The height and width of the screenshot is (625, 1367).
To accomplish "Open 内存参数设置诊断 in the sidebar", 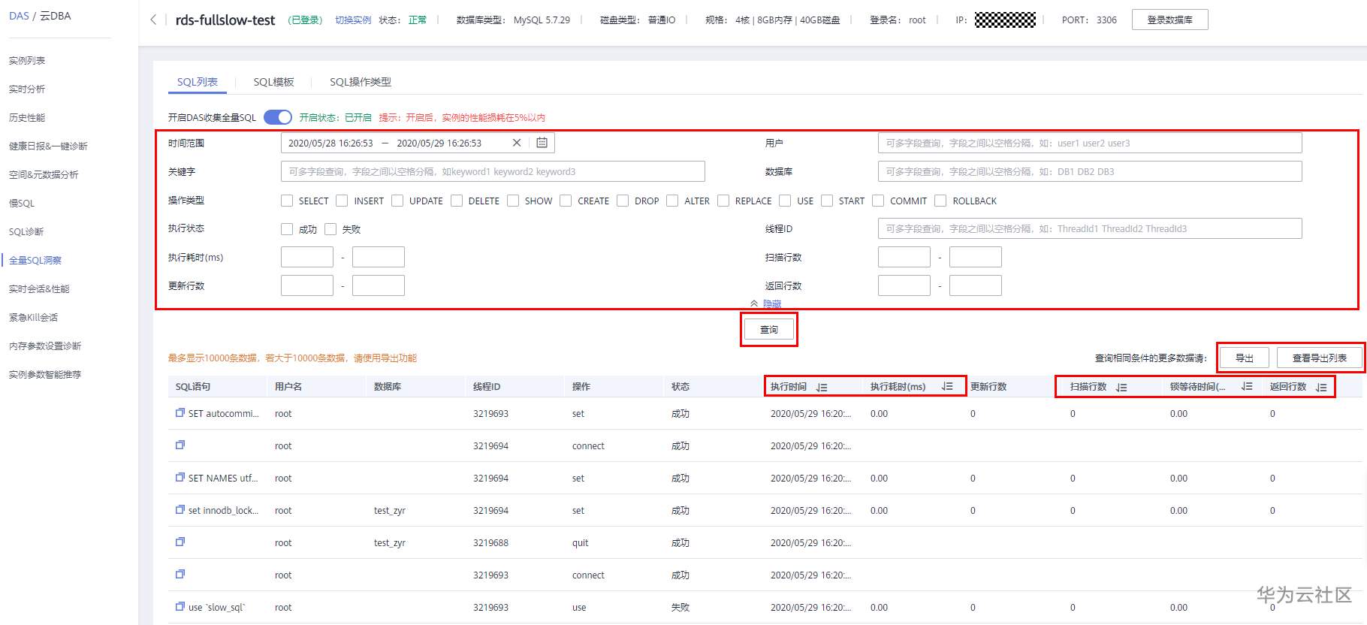I will (x=45, y=346).
